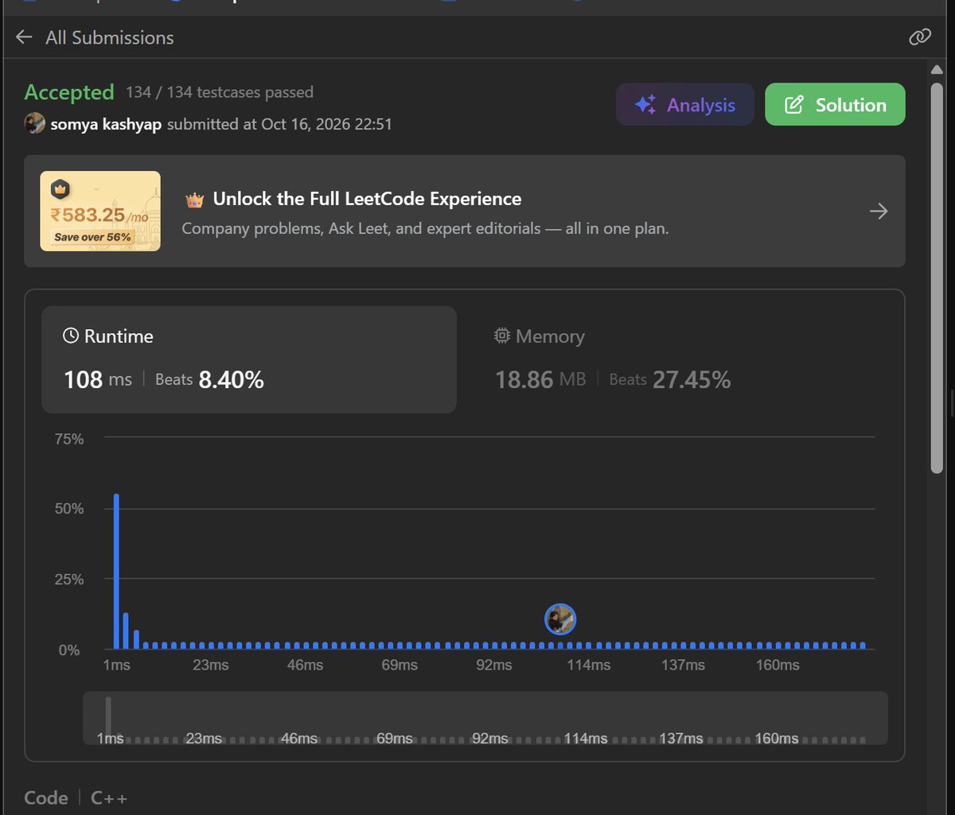955x815 pixels.
Task: Click the "All Submissions" label
Action: click(x=110, y=37)
